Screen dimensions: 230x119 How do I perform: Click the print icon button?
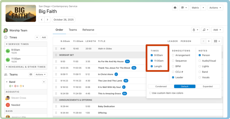point(175,8)
